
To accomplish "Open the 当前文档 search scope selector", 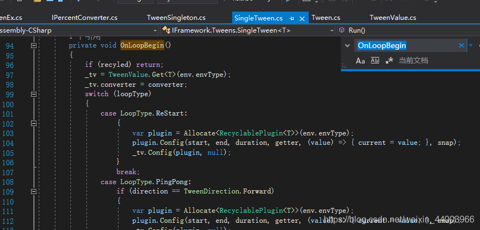I will pyautogui.click(x=413, y=60).
